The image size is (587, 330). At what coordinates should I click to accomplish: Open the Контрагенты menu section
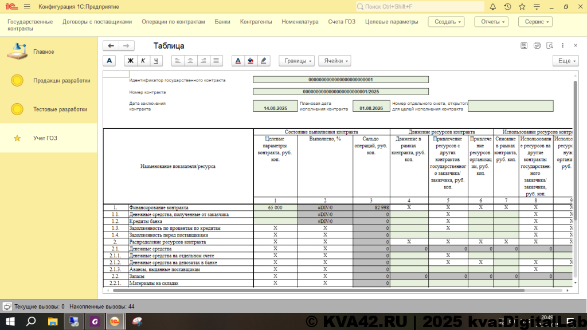(x=256, y=22)
